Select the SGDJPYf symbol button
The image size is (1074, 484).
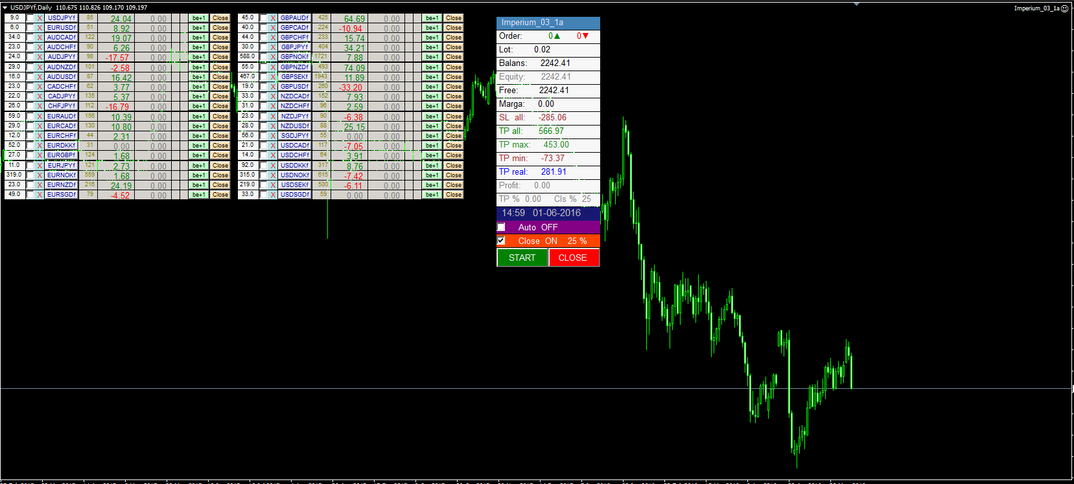tap(295, 136)
